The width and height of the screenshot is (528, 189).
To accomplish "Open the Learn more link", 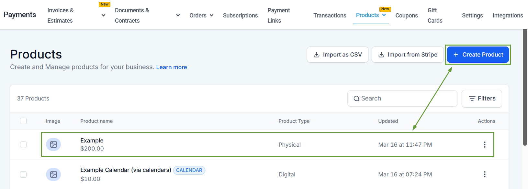I will pos(172,67).
